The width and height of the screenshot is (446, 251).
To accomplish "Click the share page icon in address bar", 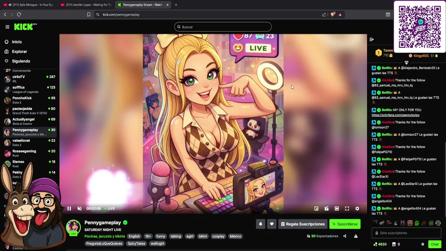I will [x=324, y=14].
